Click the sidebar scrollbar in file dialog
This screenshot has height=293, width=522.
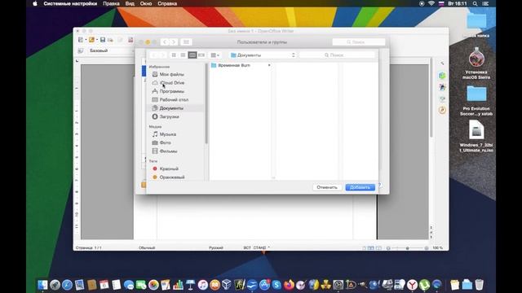(206, 103)
